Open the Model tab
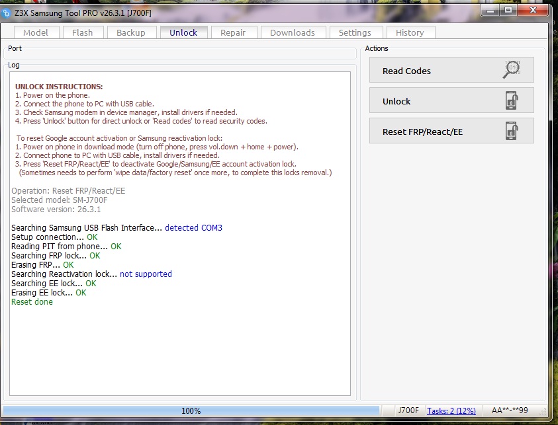Image resolution: width=558 pixels, height=425 pixels. click(x=36, y=32)
